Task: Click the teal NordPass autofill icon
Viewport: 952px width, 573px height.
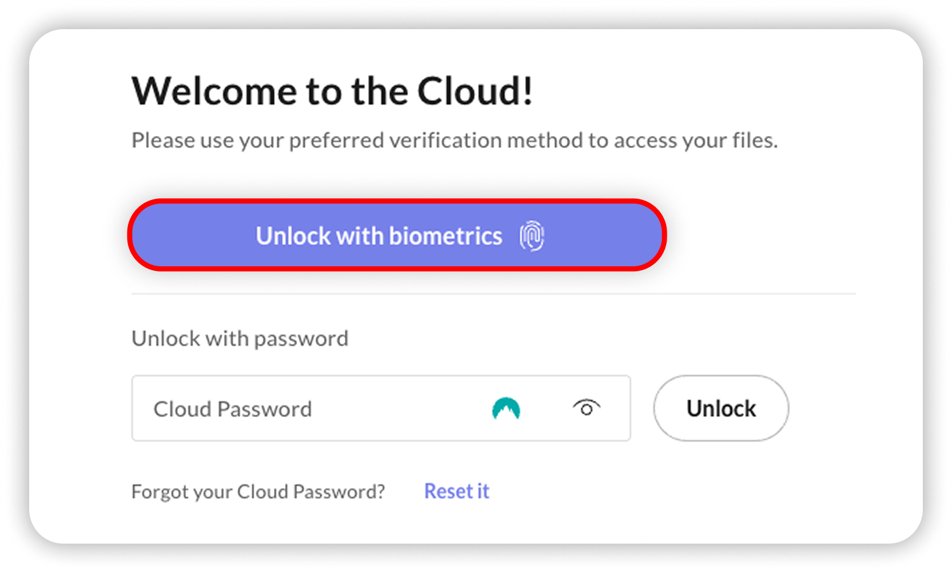Action: point(506,408)
